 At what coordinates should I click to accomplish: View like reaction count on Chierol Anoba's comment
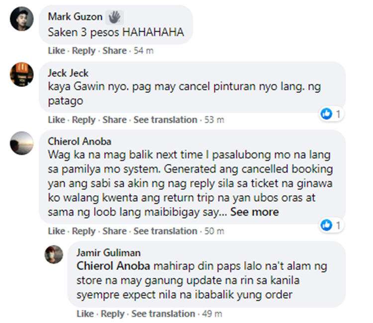click(x=331, y=225)
